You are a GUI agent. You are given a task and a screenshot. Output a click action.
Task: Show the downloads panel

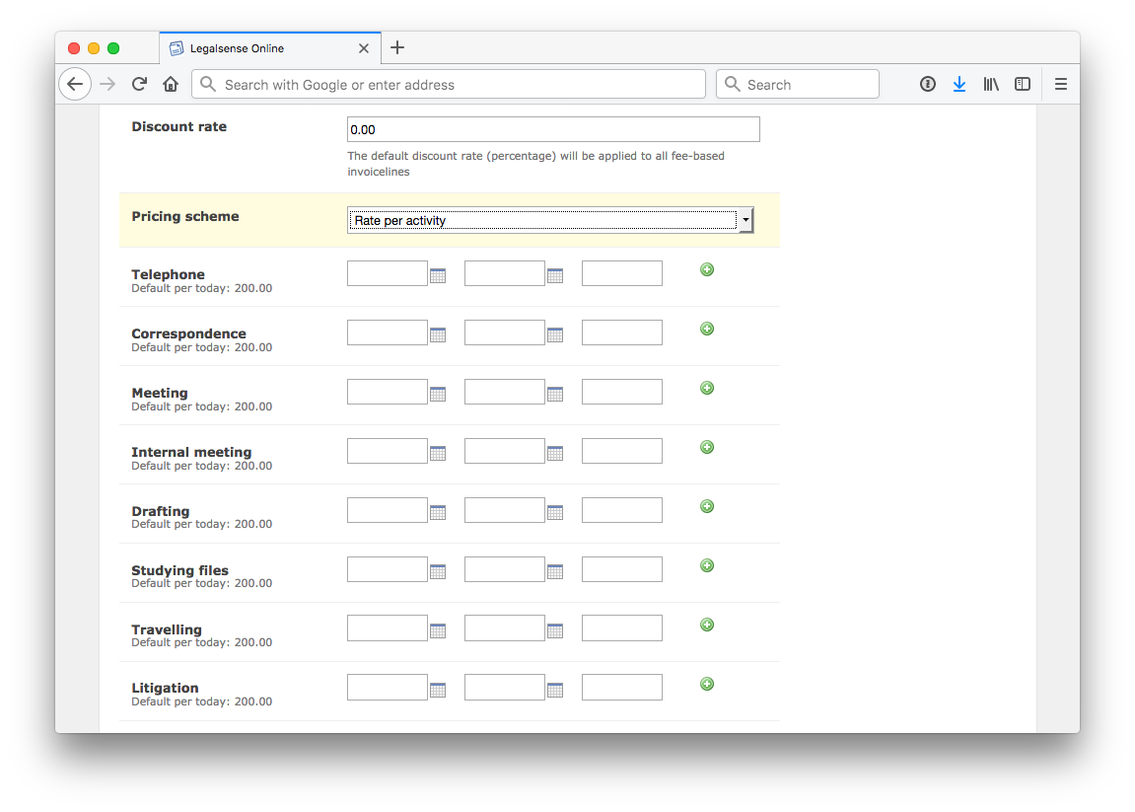(x=959, y=84)
